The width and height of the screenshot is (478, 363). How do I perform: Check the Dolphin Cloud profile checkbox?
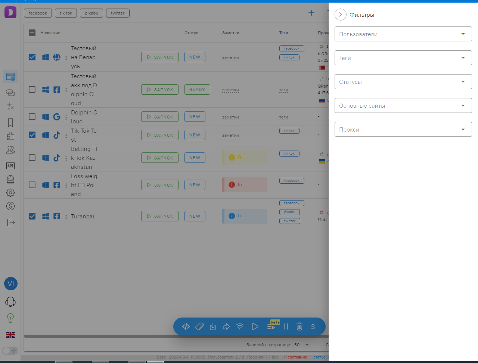click(x=32, y=117)
